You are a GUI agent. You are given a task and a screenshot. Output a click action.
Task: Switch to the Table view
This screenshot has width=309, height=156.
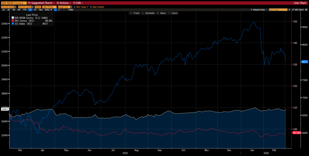(71, 10)
